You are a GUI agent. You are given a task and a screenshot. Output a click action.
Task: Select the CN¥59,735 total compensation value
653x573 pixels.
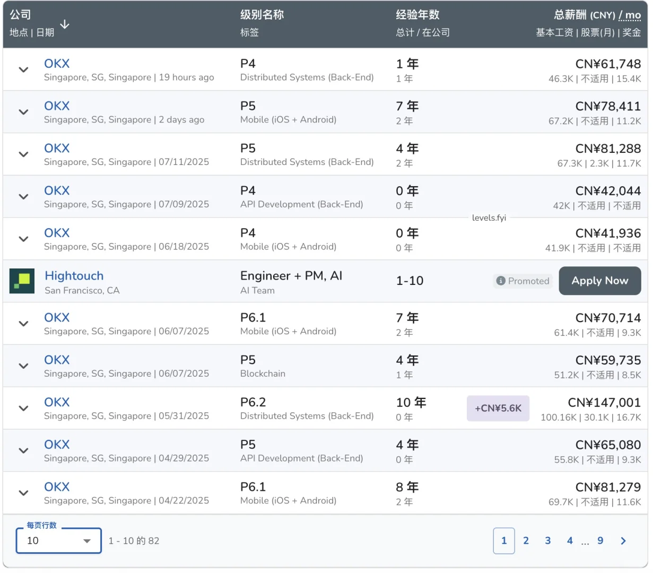pyautogui.click(x=608, y=360)
